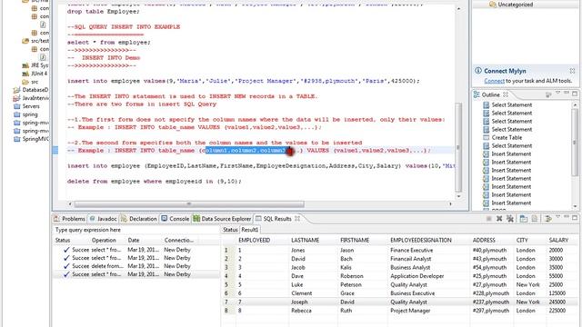This screenshot has width=582, height=327.
Task: Click the filters icon in SQL Results toolbar
Action: (547, 219)
